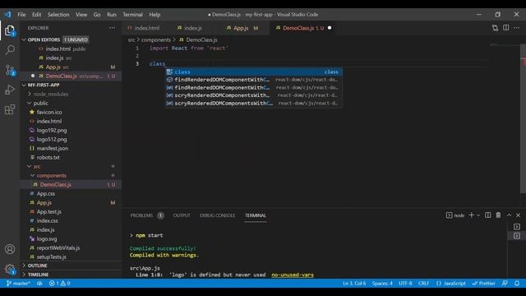Open the View menu
Viewport: 526px width, 296px height.
(81, 15)
